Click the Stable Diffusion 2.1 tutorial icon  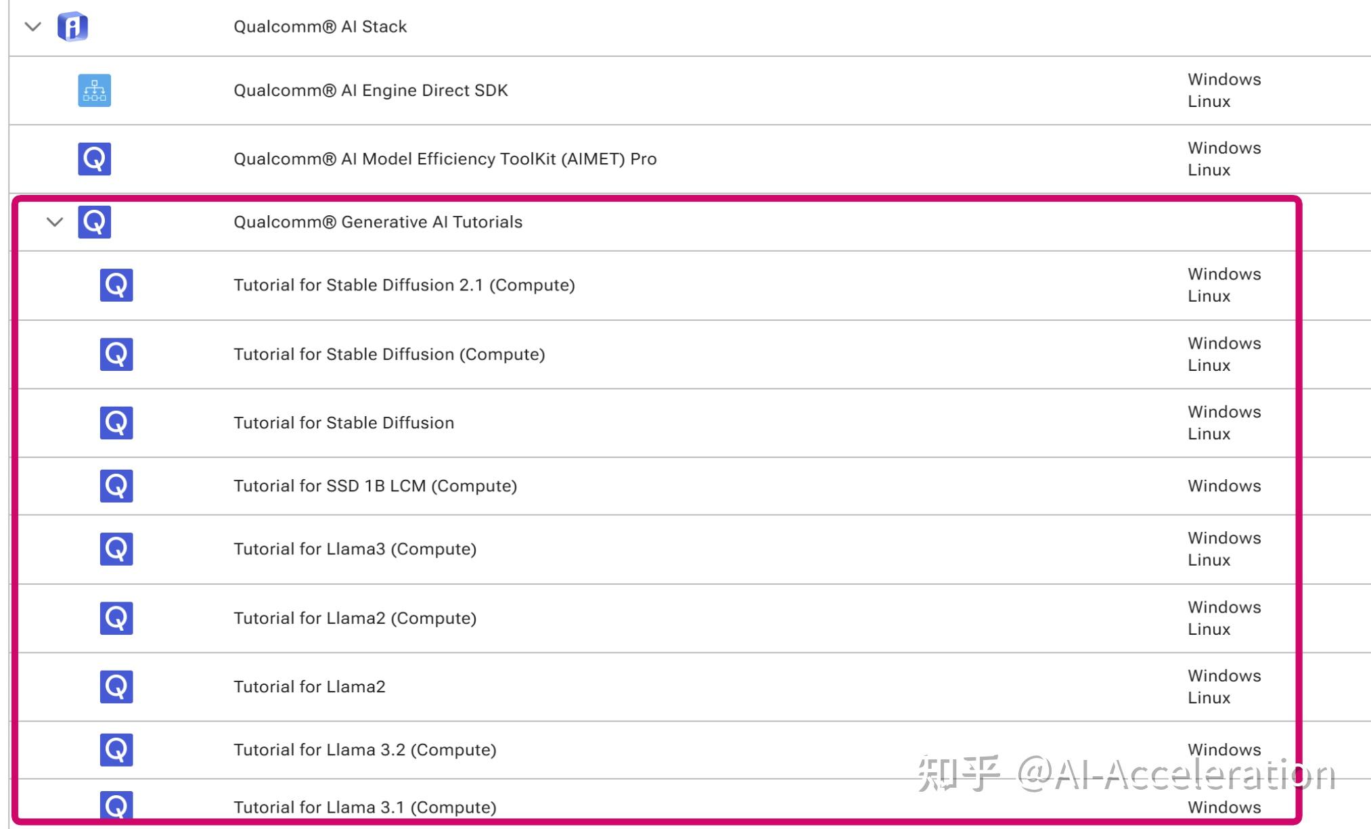116,285
